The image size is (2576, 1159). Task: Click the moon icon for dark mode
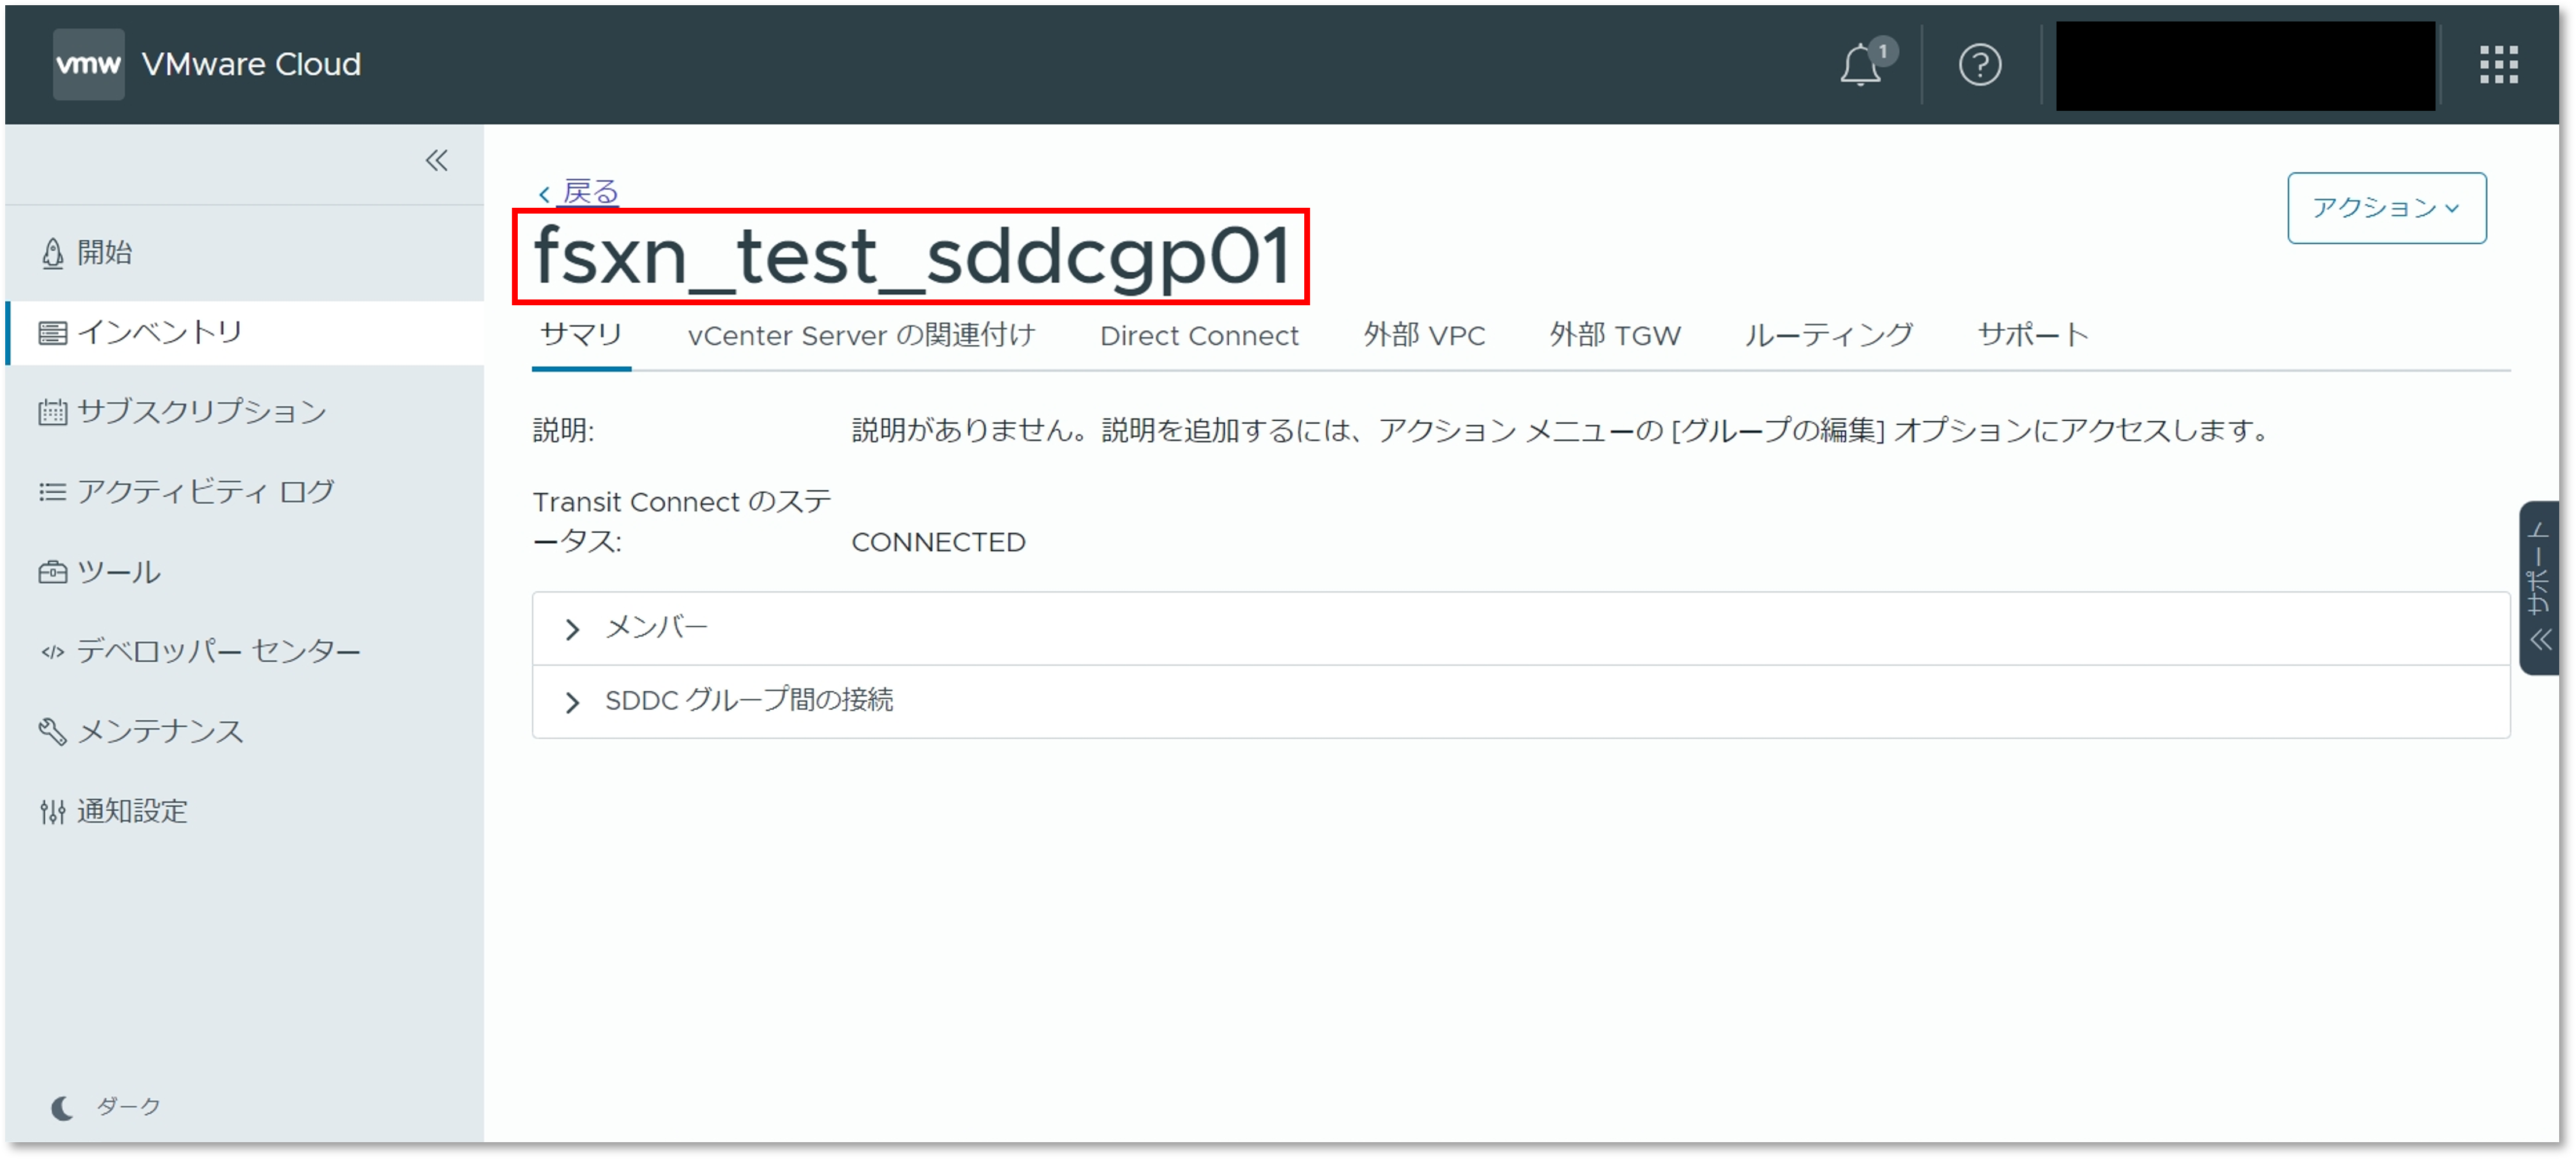point(62,1107)
